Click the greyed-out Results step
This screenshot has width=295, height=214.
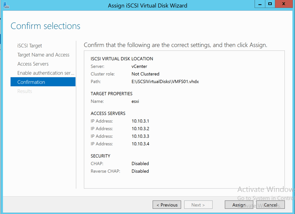(25, 91)
